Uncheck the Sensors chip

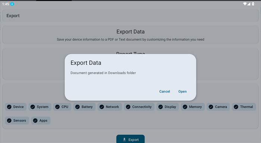pos(17,121)
